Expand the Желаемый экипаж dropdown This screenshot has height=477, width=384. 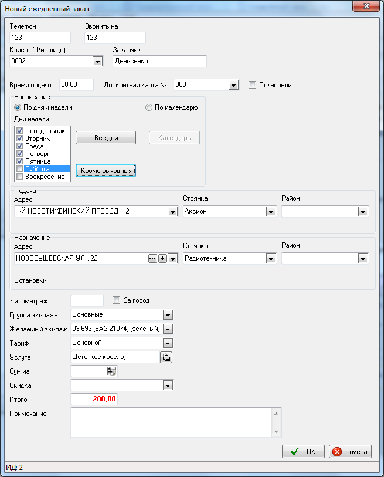(168, 329)
